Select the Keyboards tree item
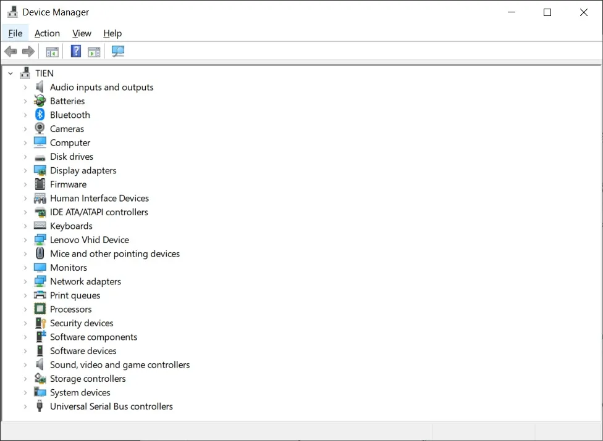 pyautogui.click(x=71, y=226)
